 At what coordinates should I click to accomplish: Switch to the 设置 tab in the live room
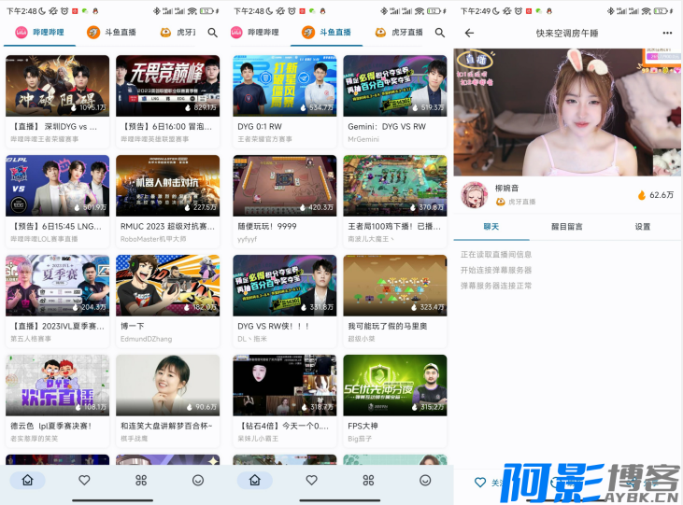pos(643,227)
